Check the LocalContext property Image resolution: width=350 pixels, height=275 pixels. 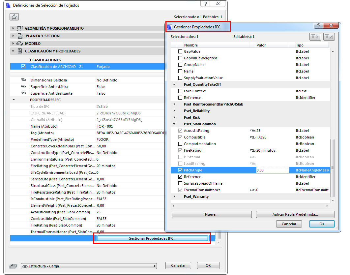[180, 91]
